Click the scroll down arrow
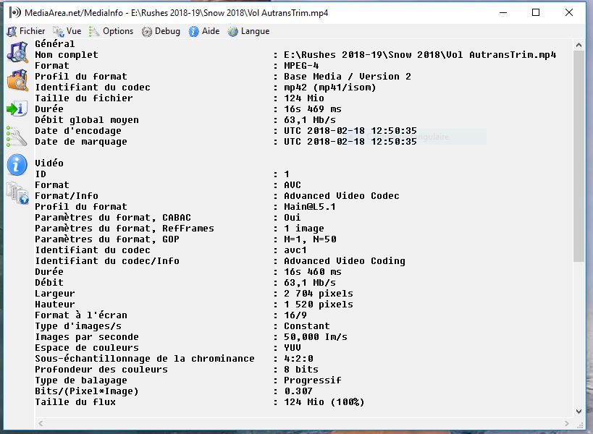Image resolution: width=593 pixels, height=434 pixels. (579, 412)
